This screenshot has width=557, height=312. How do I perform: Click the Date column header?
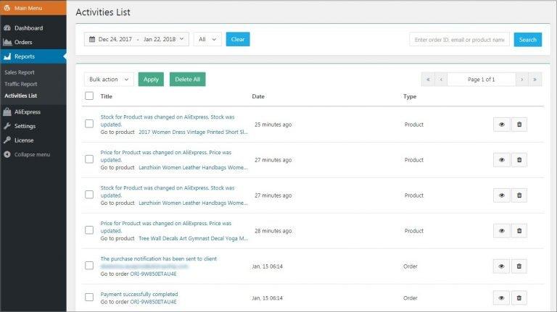point(258,96)
